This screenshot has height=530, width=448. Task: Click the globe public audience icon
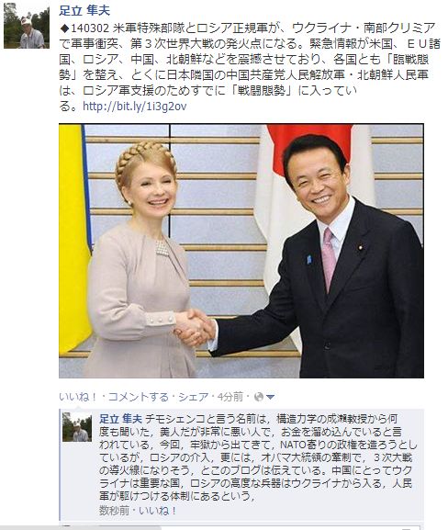coord(259,397)
